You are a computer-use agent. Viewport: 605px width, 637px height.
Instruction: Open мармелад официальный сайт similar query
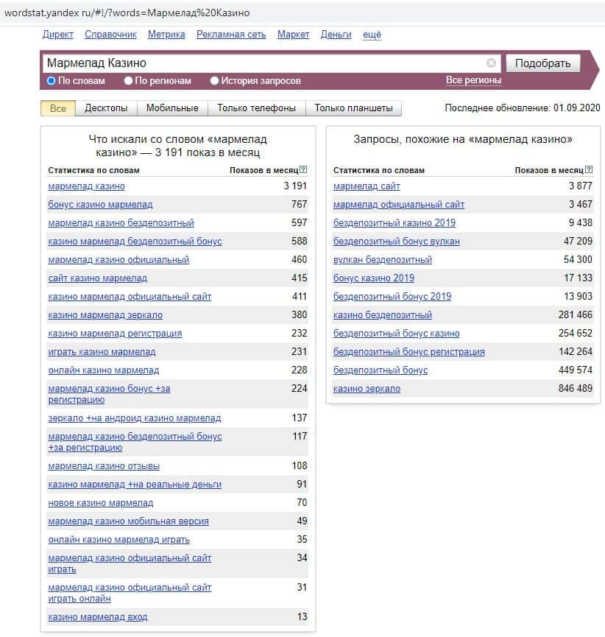pyautogui.click(x=399, y=204)
